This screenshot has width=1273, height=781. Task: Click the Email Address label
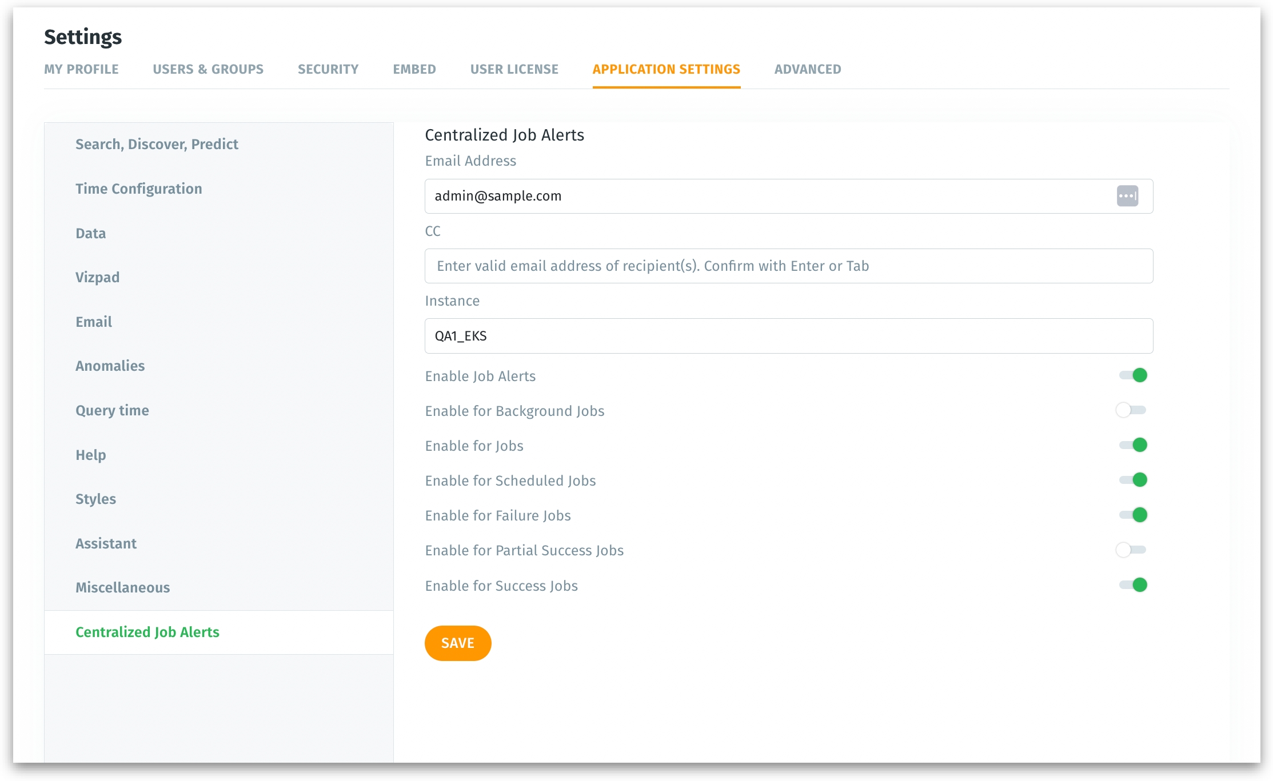[x=470, y=161]
